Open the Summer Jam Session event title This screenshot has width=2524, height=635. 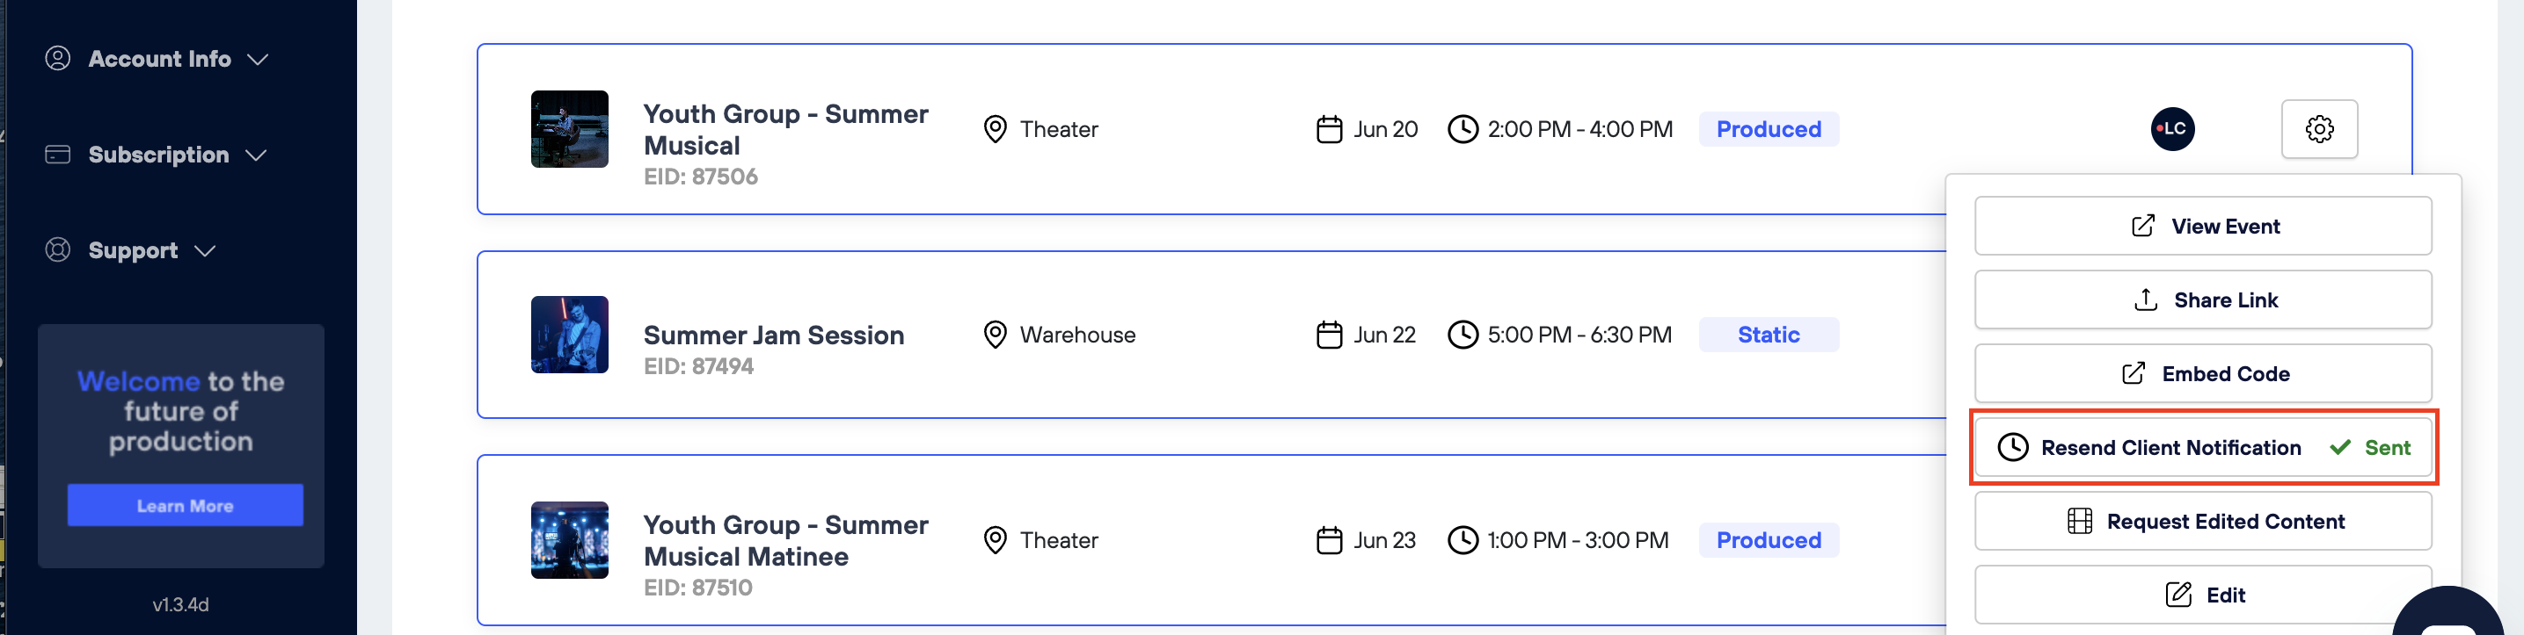[x=773, y=336]
